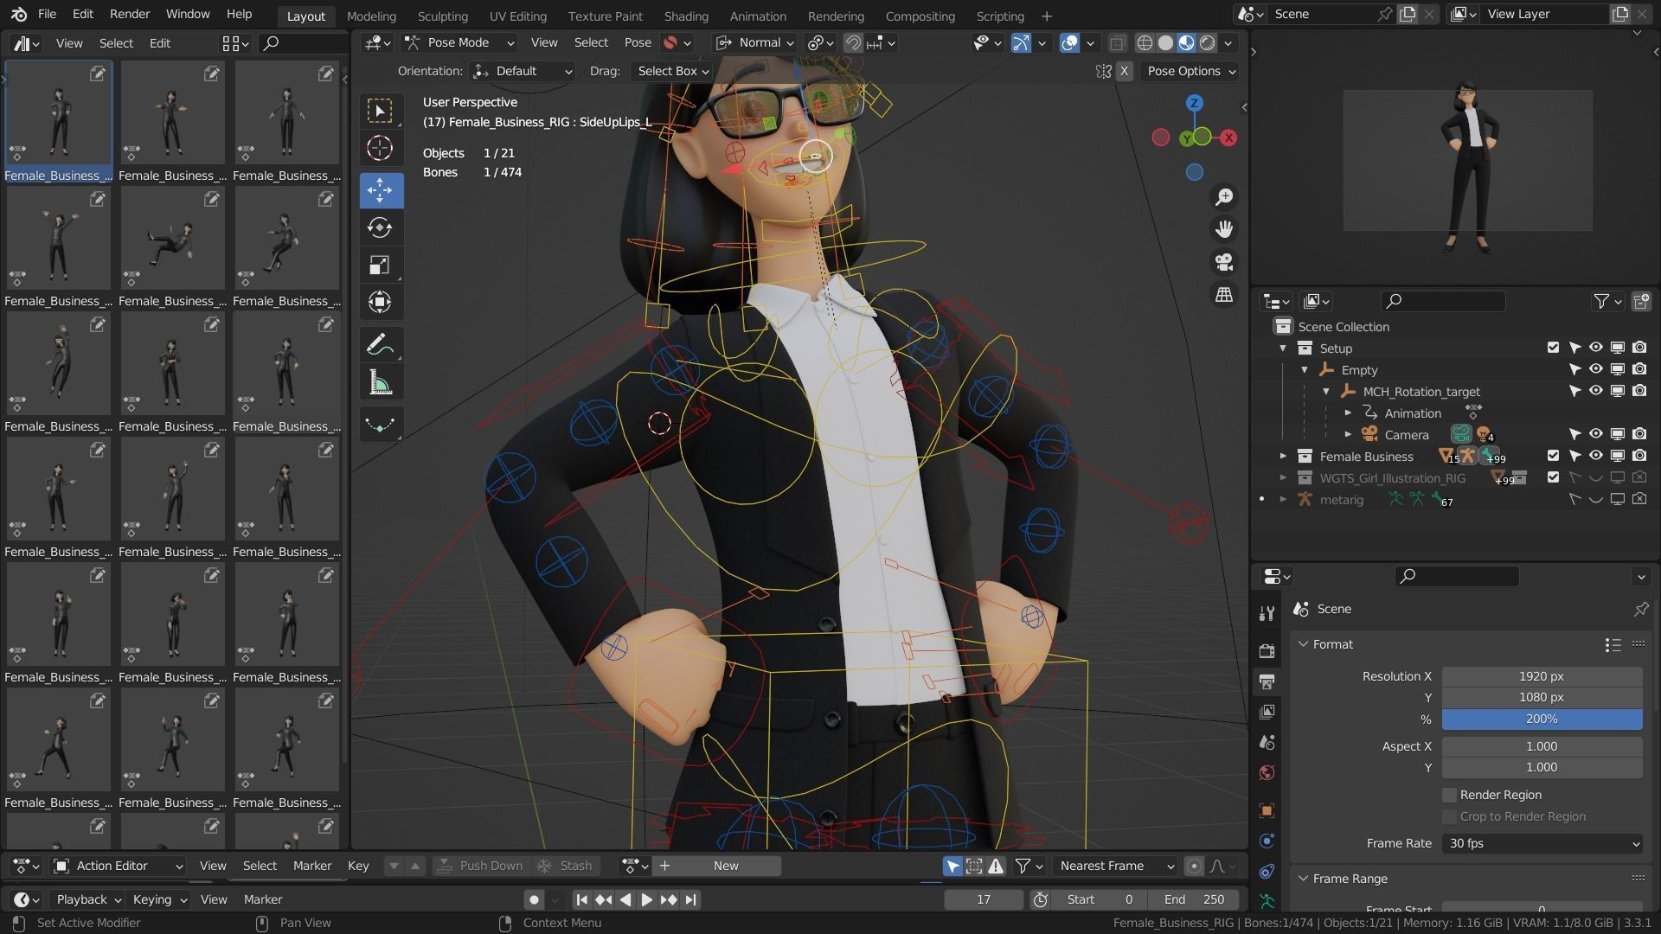Open the Pose Mode dropdown
The height and width of the screenshot is (934, 1661).
point(459,42)
